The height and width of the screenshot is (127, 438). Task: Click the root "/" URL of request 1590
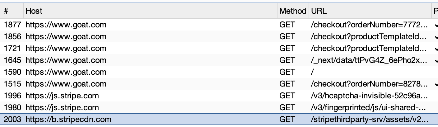tap(312, 72)
